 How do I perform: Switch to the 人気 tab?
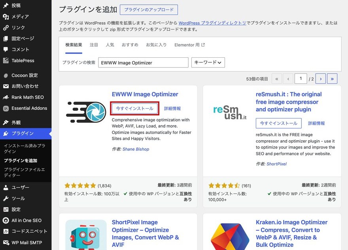(110, 45)
